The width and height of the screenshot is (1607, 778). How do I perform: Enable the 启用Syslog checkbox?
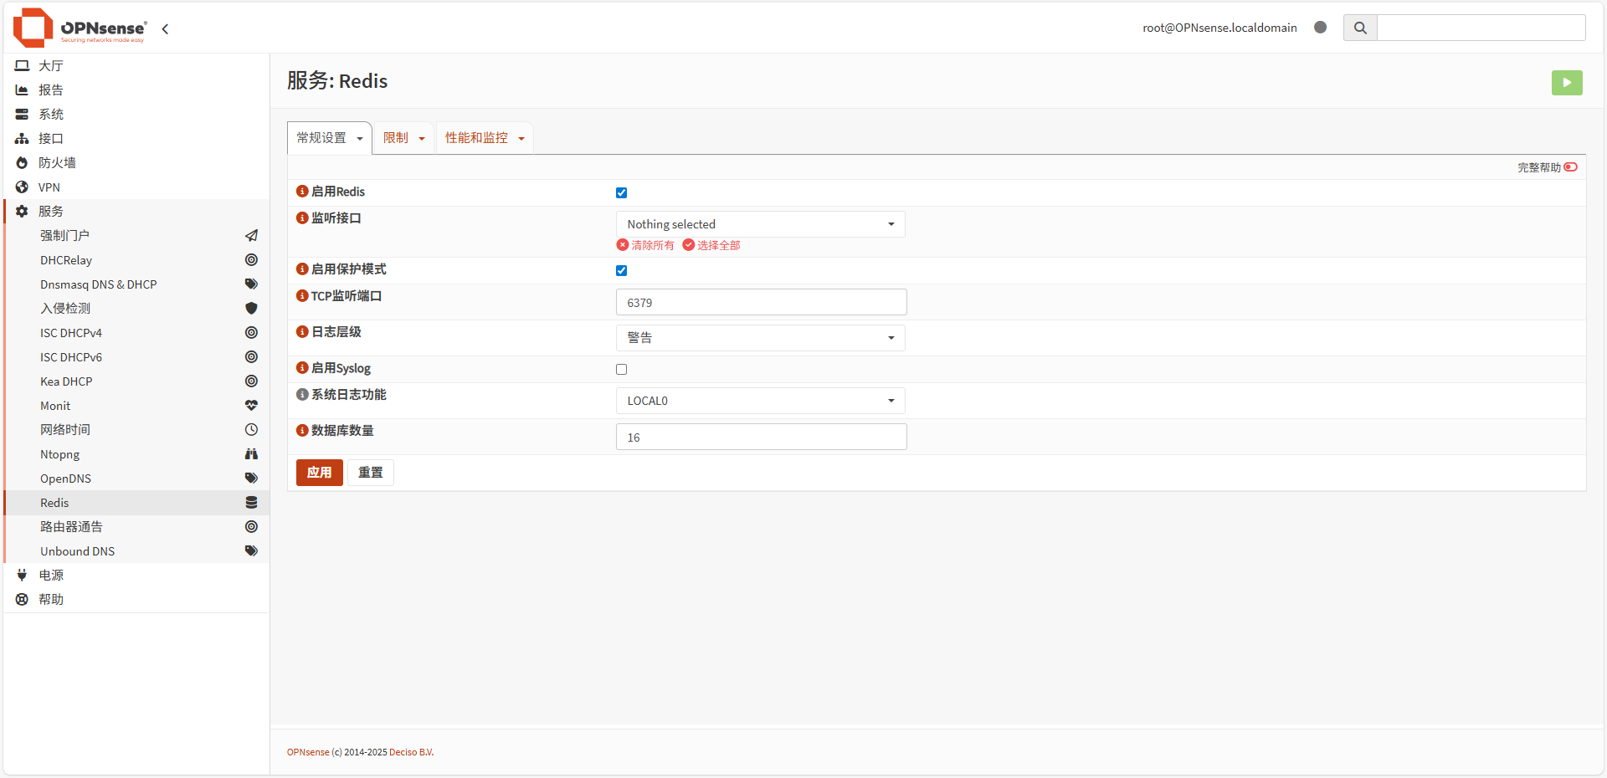click(621, 369)
